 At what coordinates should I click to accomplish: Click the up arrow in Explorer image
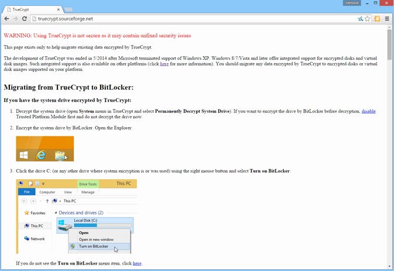pyautogui.click(x=47, y=201)
